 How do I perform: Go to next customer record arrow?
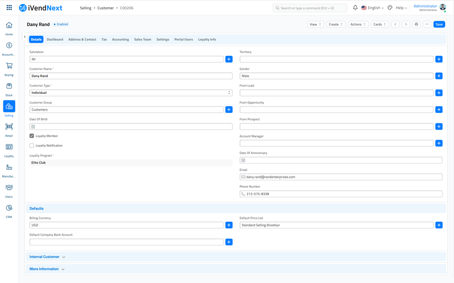406,24
